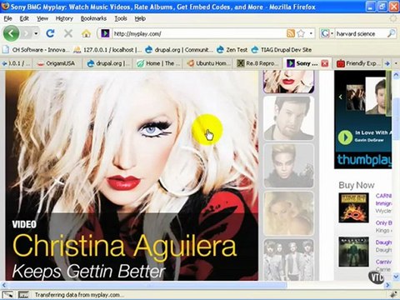
Task: Switch to the 'Friendly Exp...' tab
Action: click(357, 63)
